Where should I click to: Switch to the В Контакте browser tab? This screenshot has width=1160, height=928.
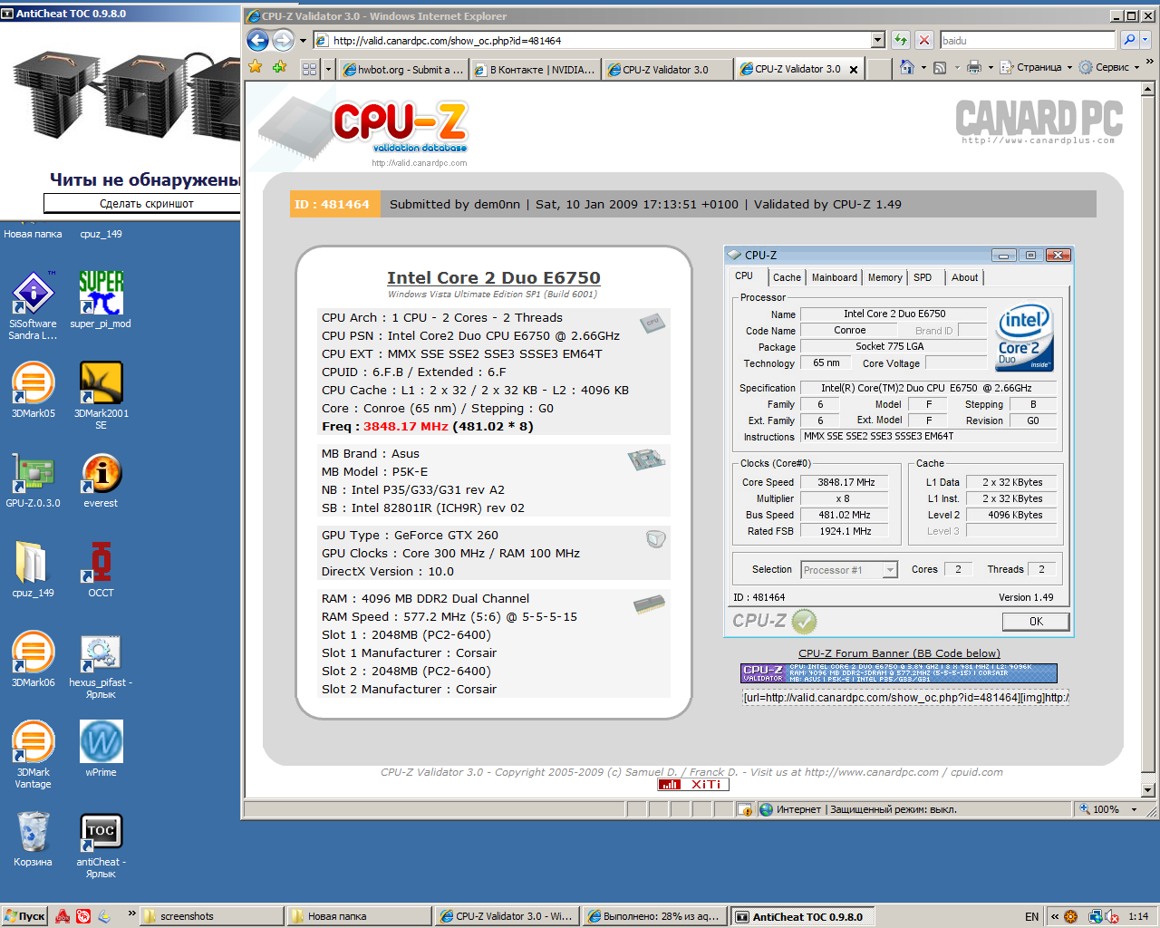pos(535,70)
